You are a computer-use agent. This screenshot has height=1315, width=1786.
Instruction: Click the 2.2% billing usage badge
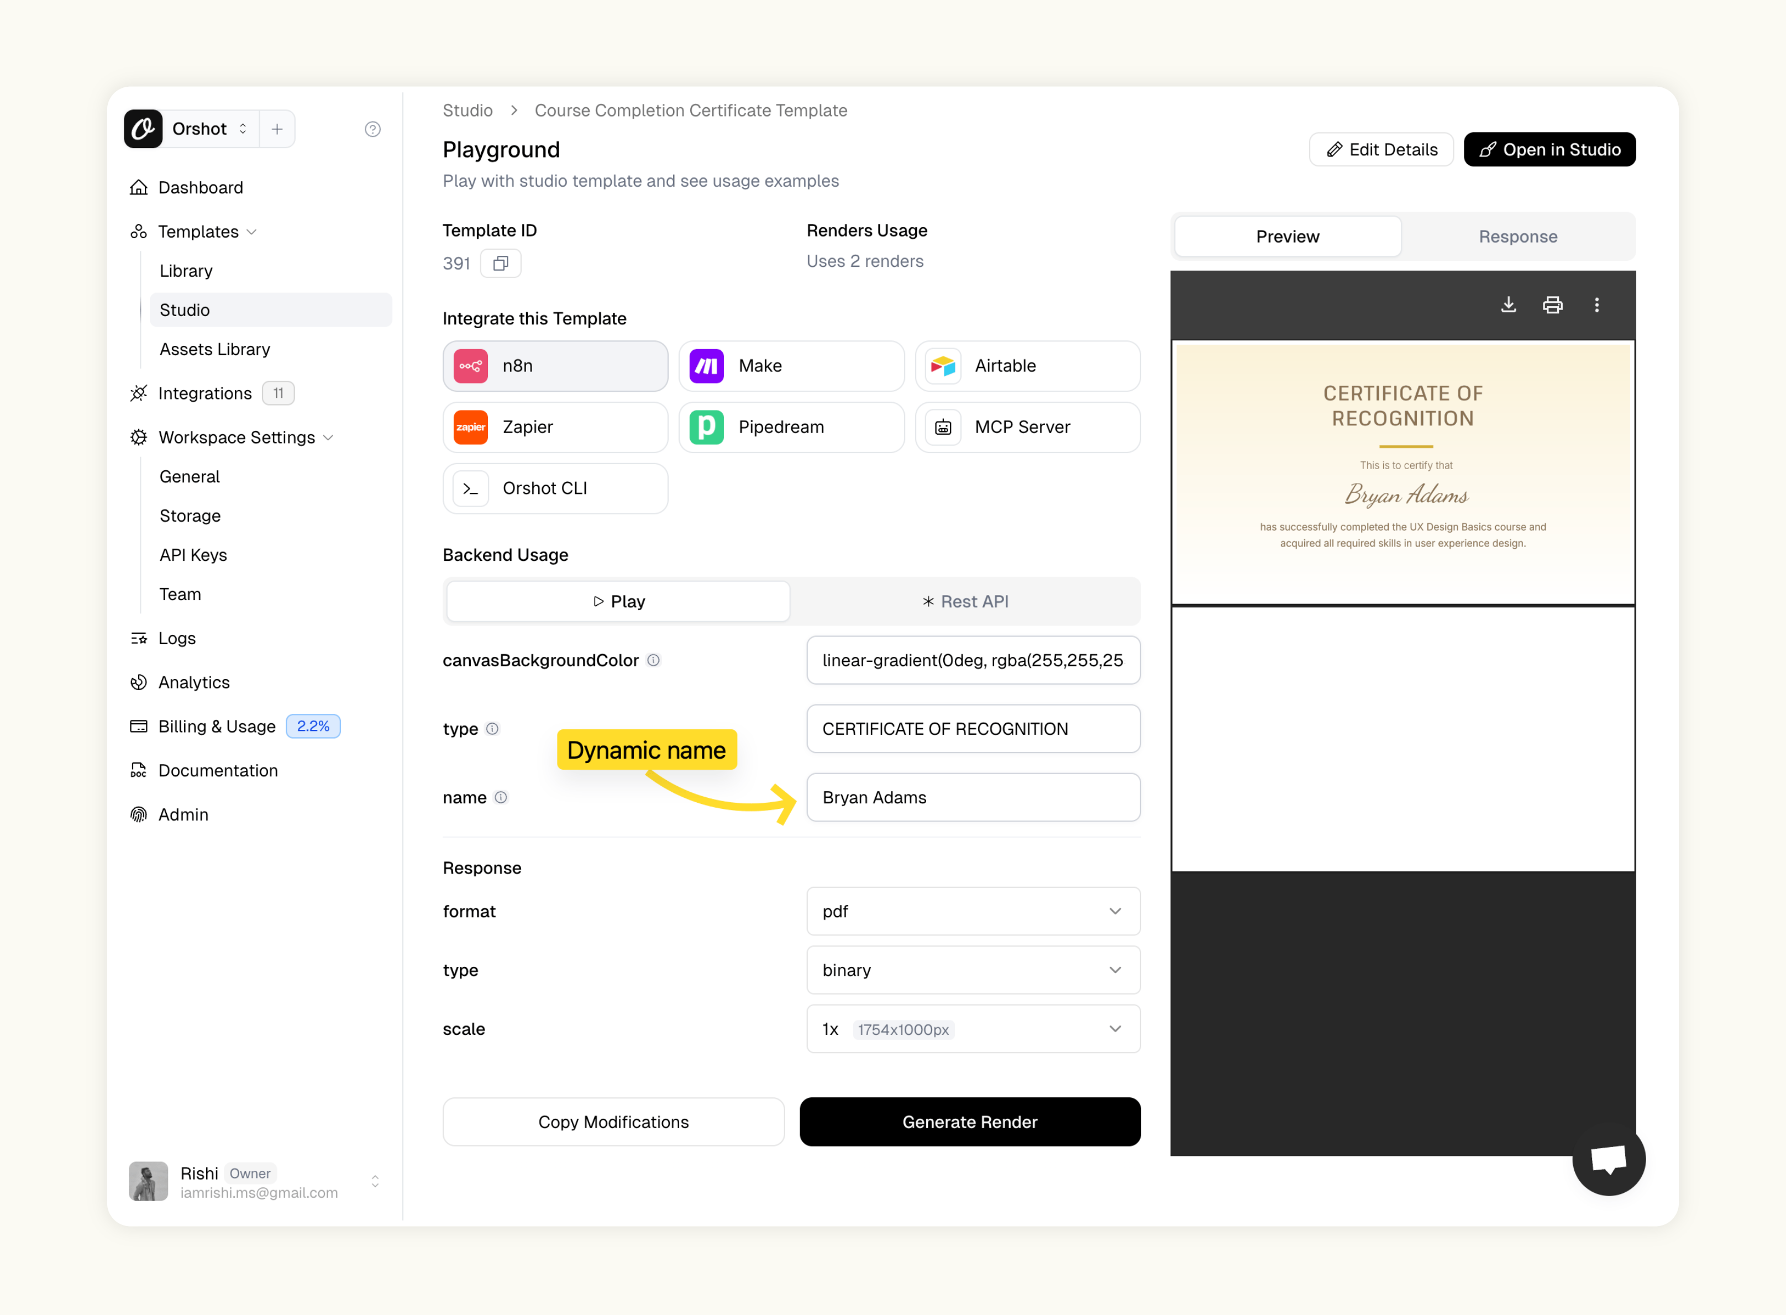point(313,726)
